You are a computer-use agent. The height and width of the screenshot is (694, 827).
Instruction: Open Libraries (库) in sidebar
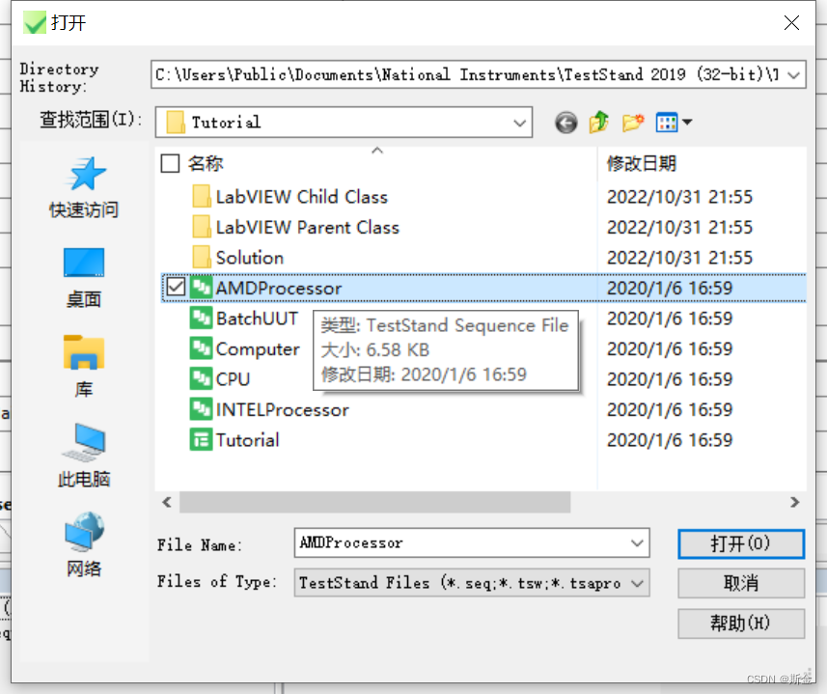(x=84, y=367)
